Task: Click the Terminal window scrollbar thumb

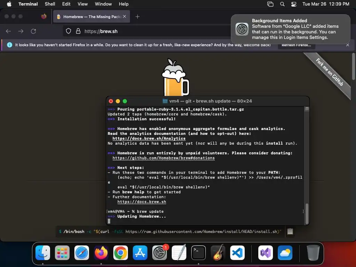Action: tap(307, 214)
